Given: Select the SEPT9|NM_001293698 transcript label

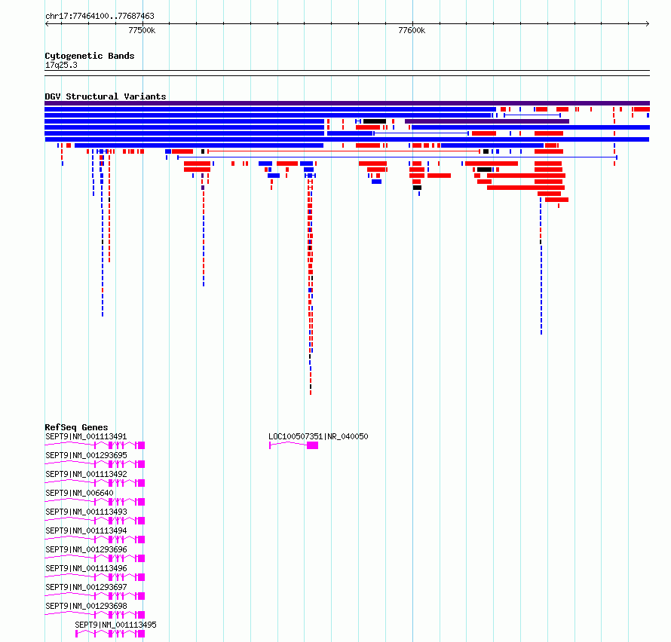Looking at the screenshot, I should [86, 606].
